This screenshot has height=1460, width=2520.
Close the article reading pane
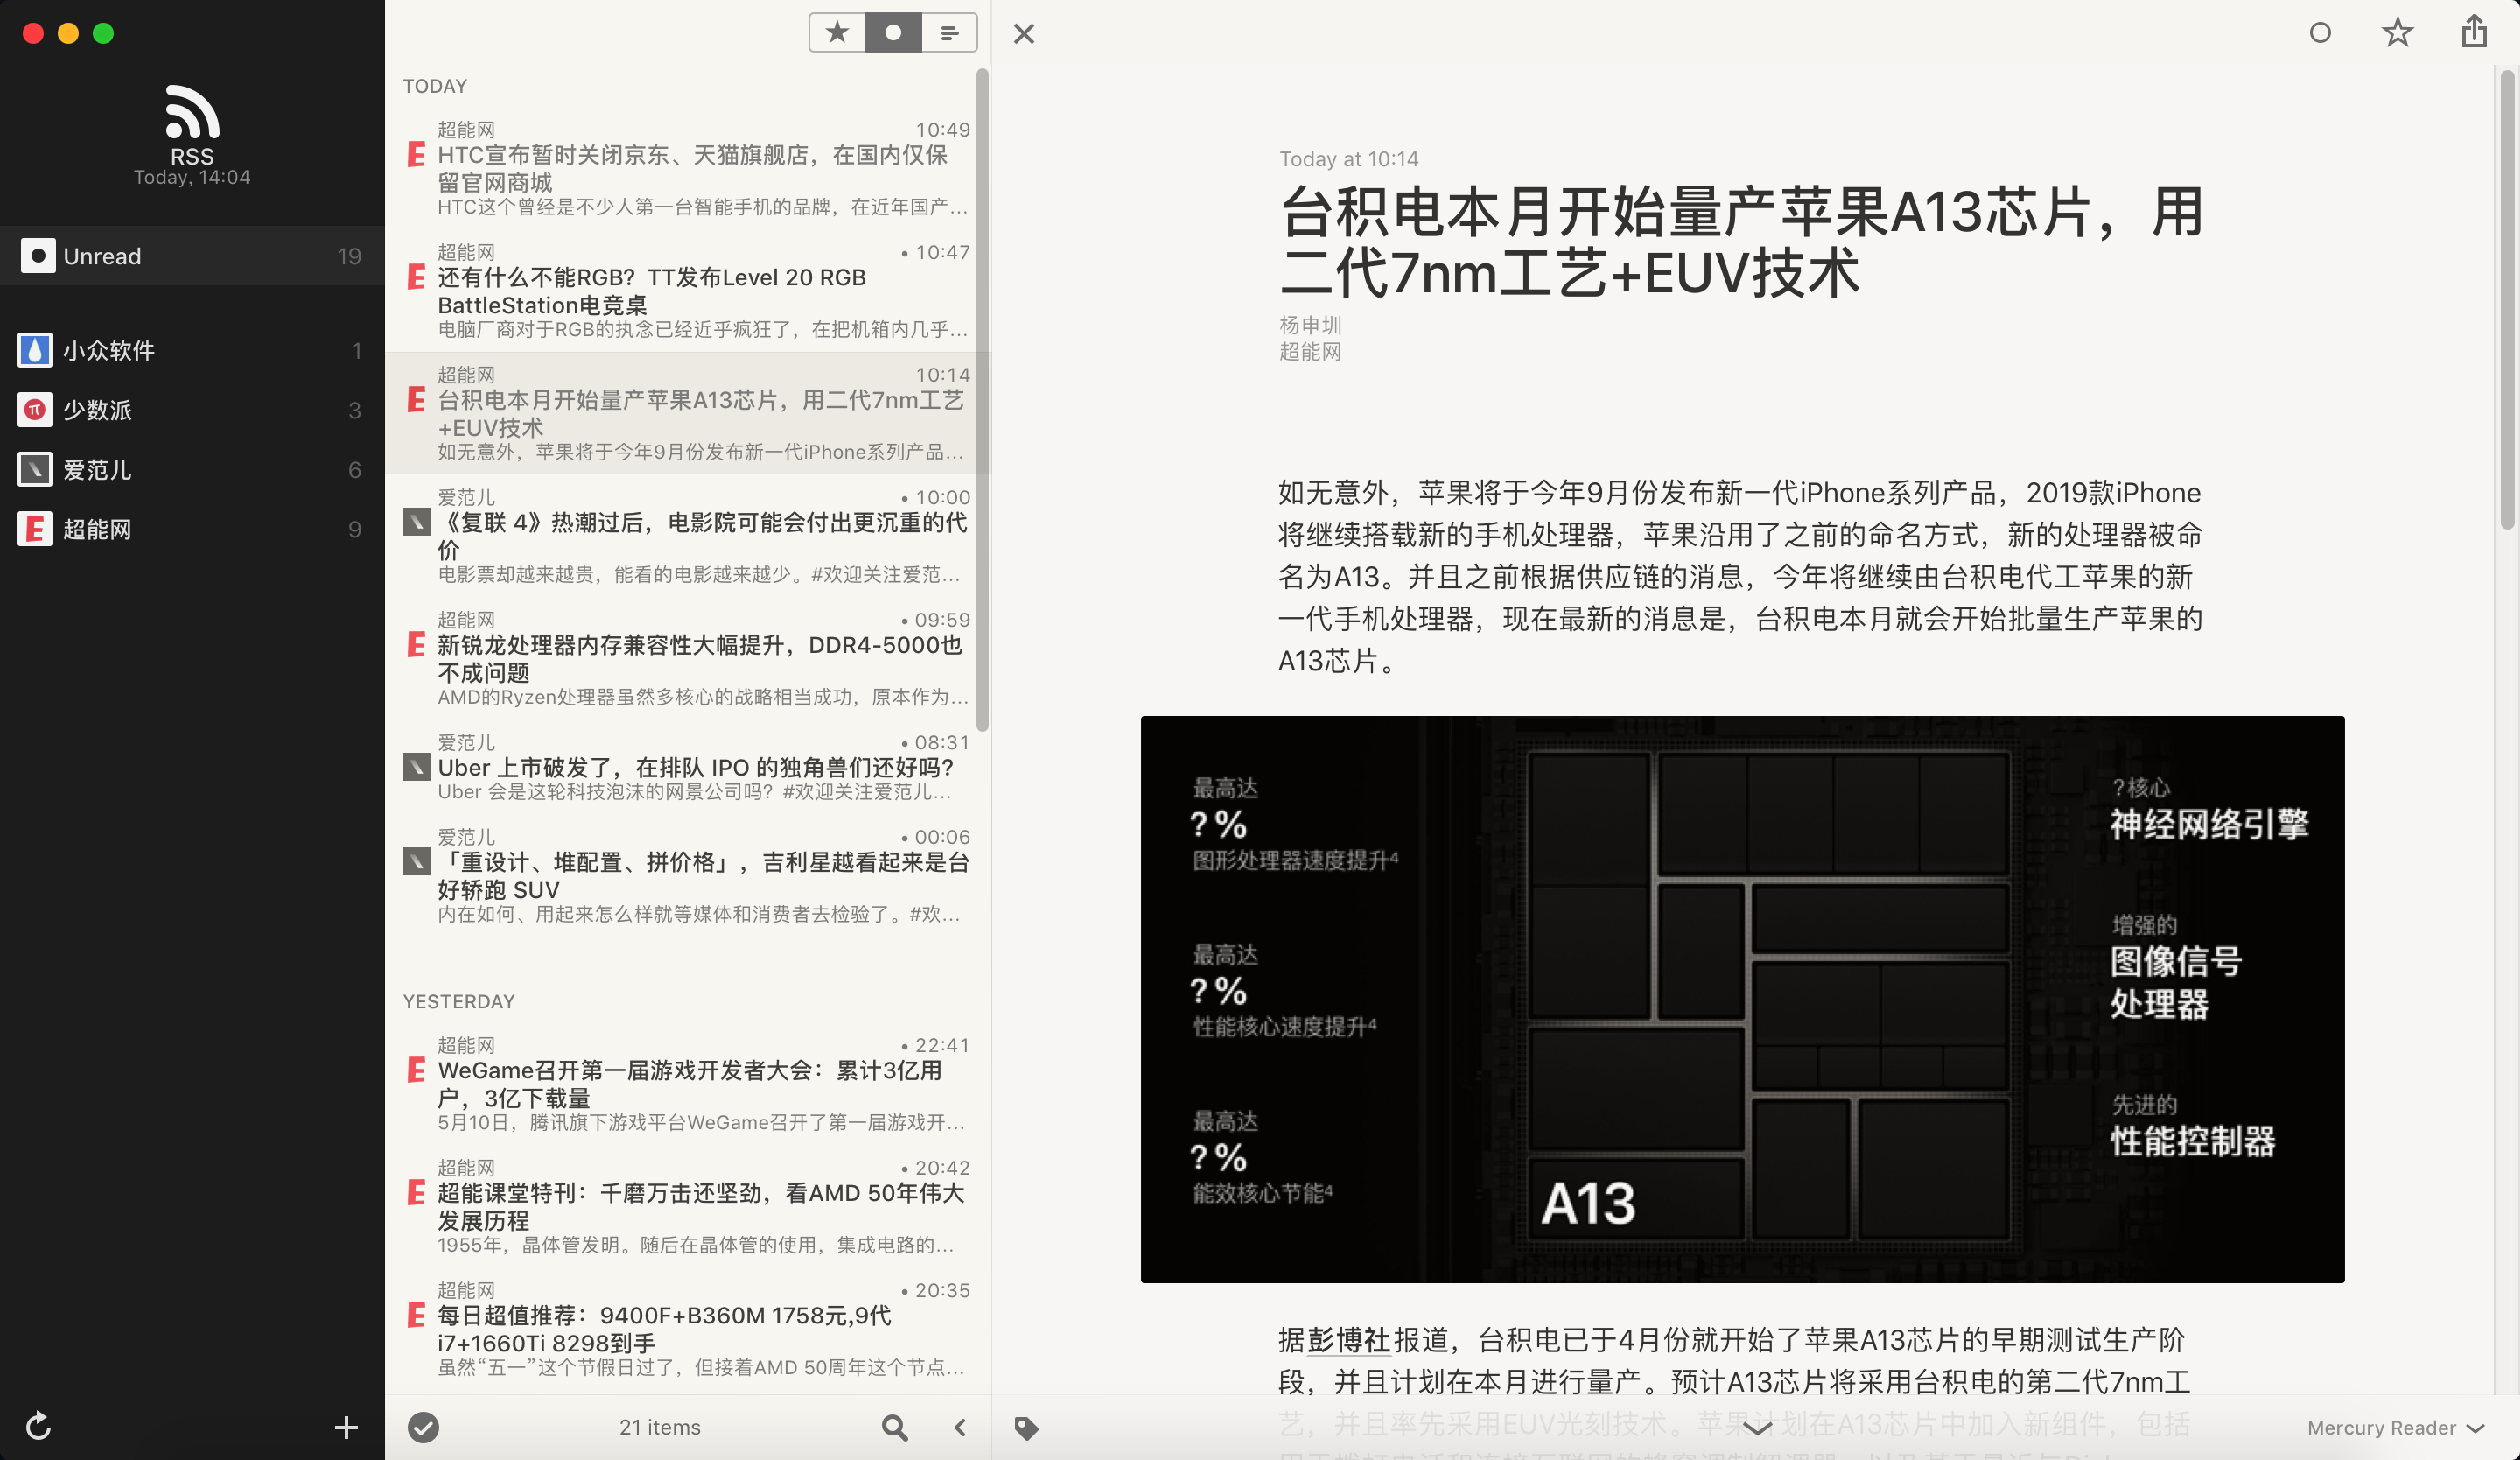click(1024, 33)
